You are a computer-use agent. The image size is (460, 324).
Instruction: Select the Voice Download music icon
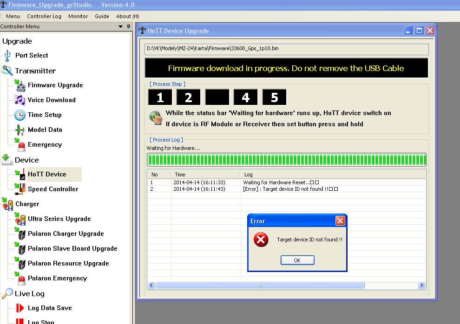pos(20,100)
